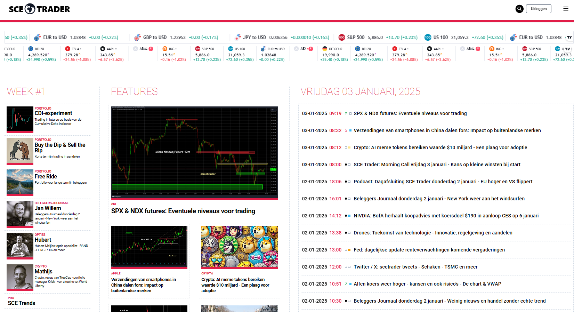Open the search icon in the header

519,9
